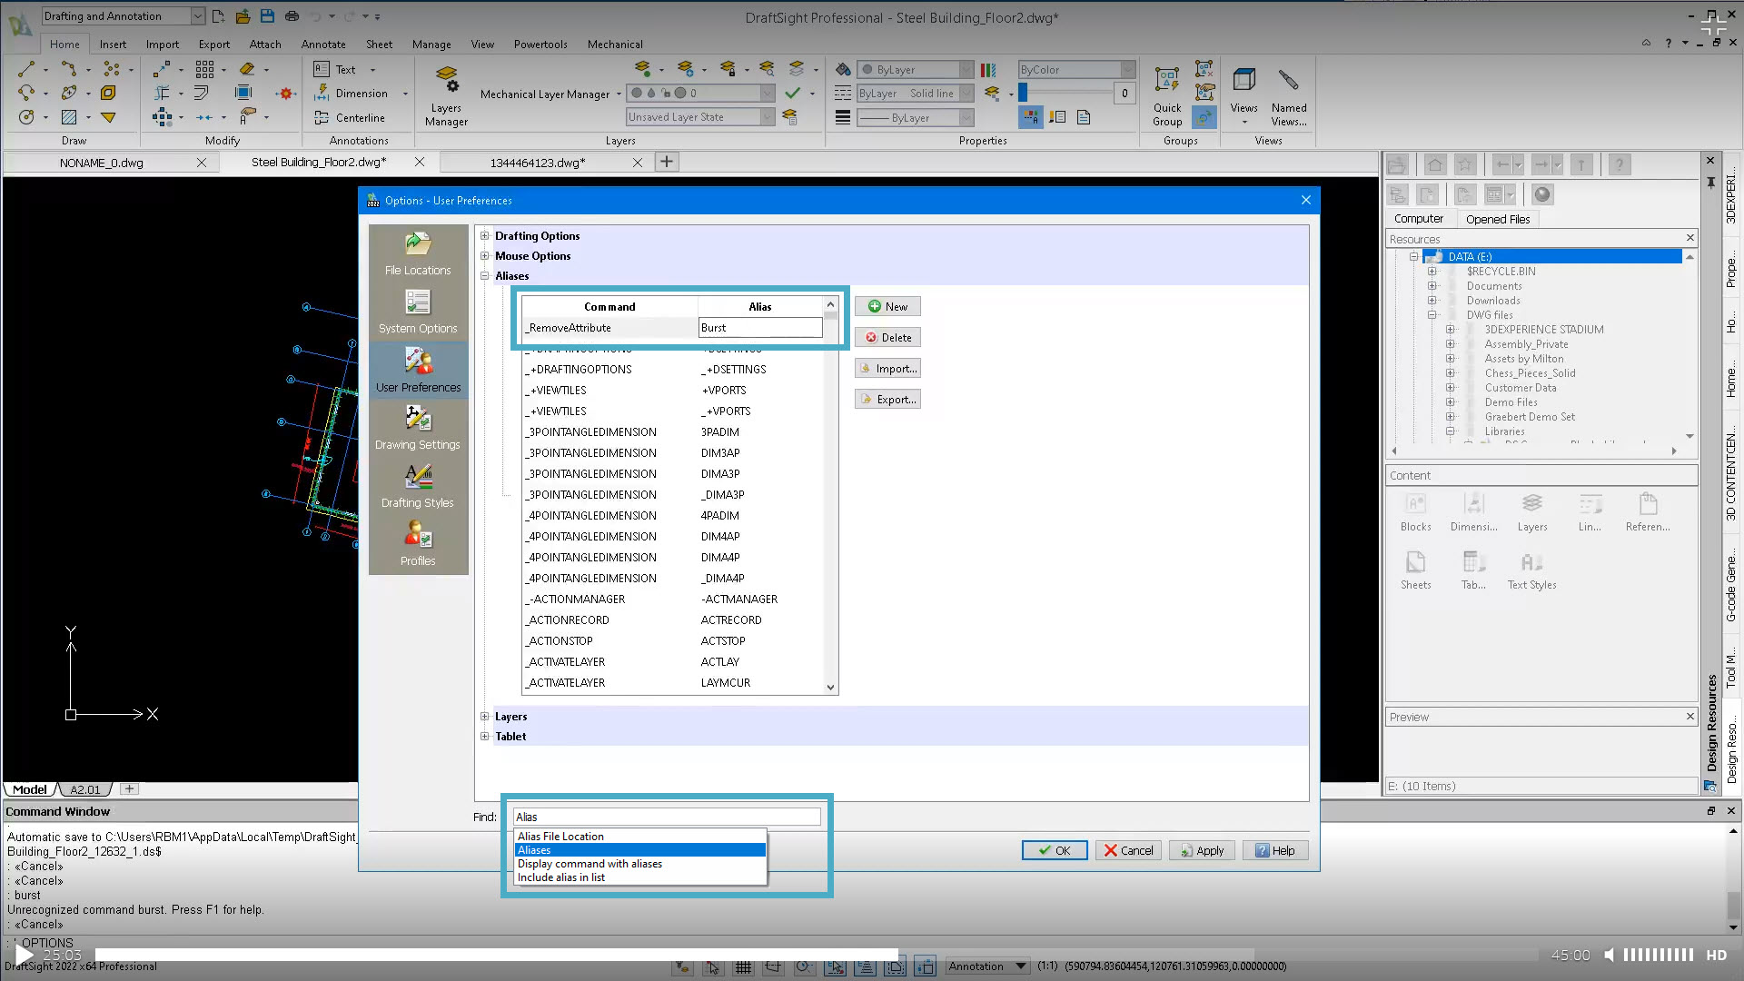
Task: Click the New button to add an alias
Action: 887,306
